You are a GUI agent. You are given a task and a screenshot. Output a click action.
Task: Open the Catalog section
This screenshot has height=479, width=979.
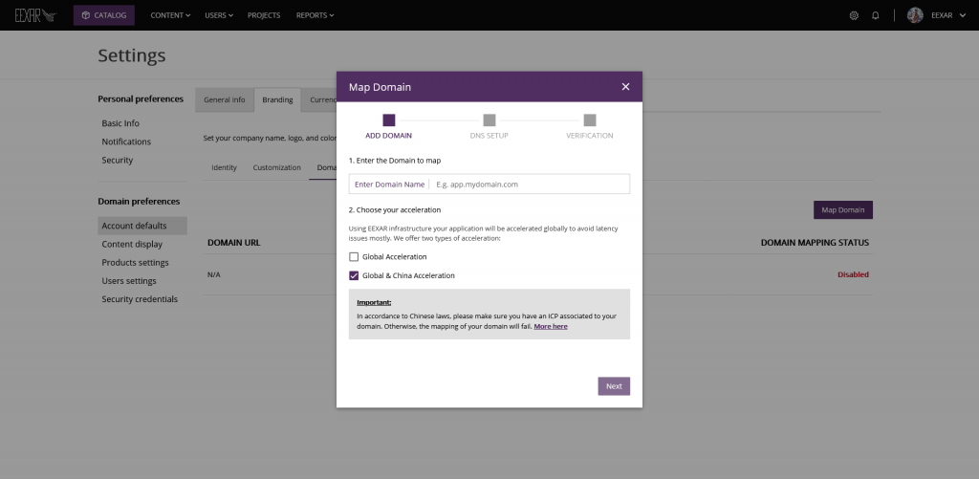tap(103, 15)
